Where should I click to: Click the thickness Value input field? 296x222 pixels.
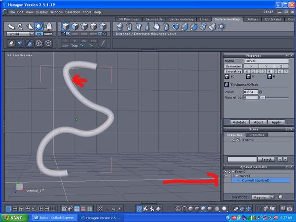pos(251,92)
